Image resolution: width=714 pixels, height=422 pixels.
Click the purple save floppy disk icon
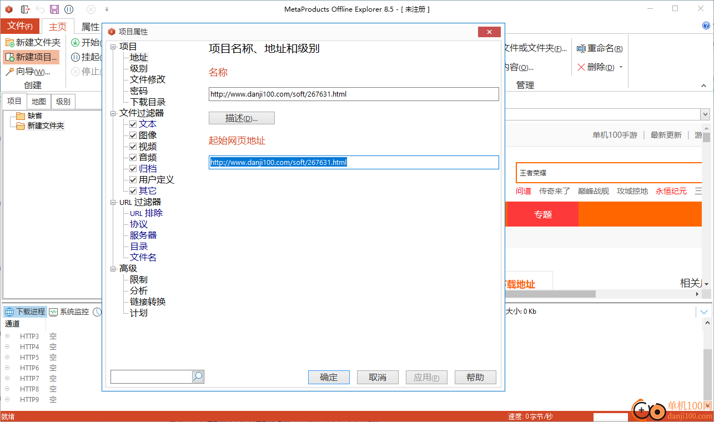point(54,9)
